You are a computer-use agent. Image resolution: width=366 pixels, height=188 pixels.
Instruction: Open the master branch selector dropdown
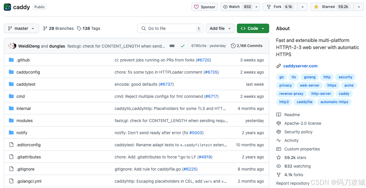coord(21,28)
